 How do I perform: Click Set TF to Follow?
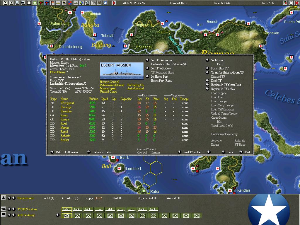[x=161, y=68]
